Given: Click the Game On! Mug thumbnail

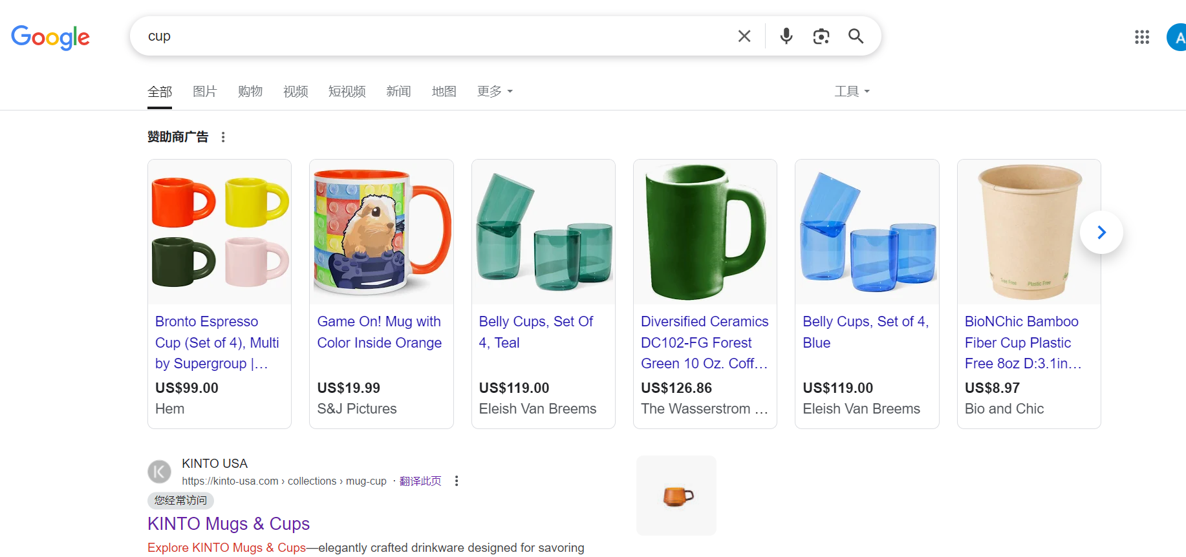Looking at the screenshot, I should [x=382, y=232].
